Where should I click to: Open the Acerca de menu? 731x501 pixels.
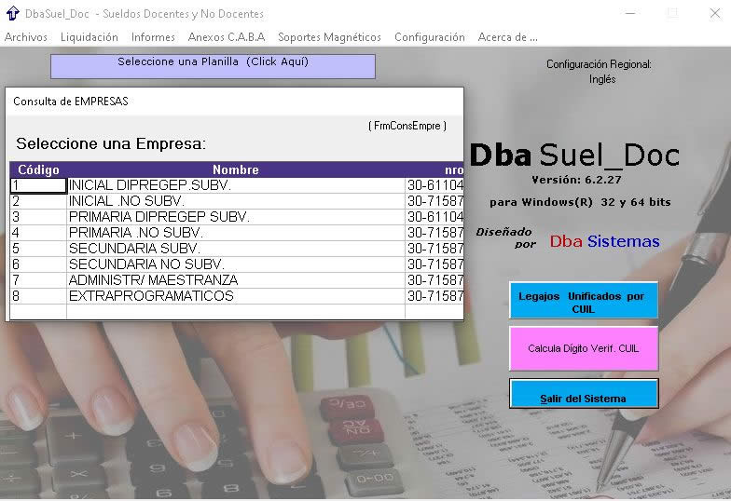(x=507, y=37)
